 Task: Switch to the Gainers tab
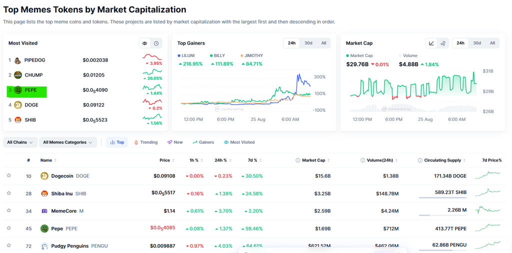(x=203, y=142)
